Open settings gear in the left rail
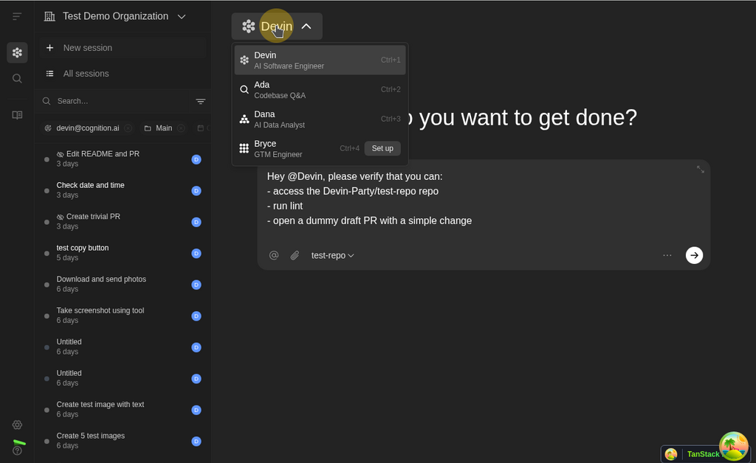Screen dimensions: 756x463 tap(17, 425)
